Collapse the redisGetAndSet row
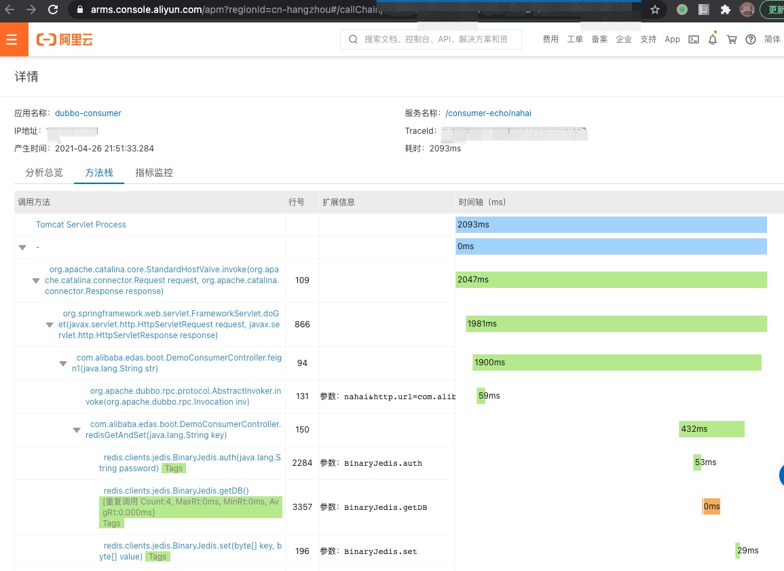 coord(77,430)
